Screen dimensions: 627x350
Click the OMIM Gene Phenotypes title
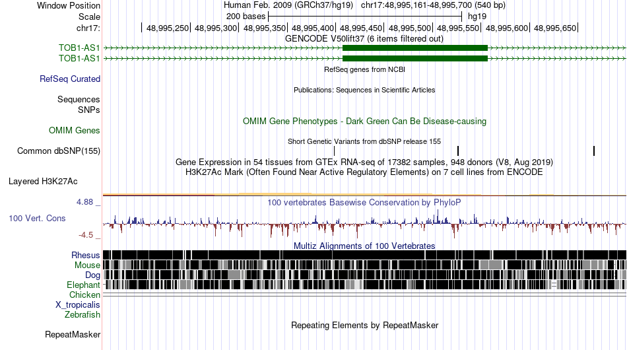(x=364, y=122)
